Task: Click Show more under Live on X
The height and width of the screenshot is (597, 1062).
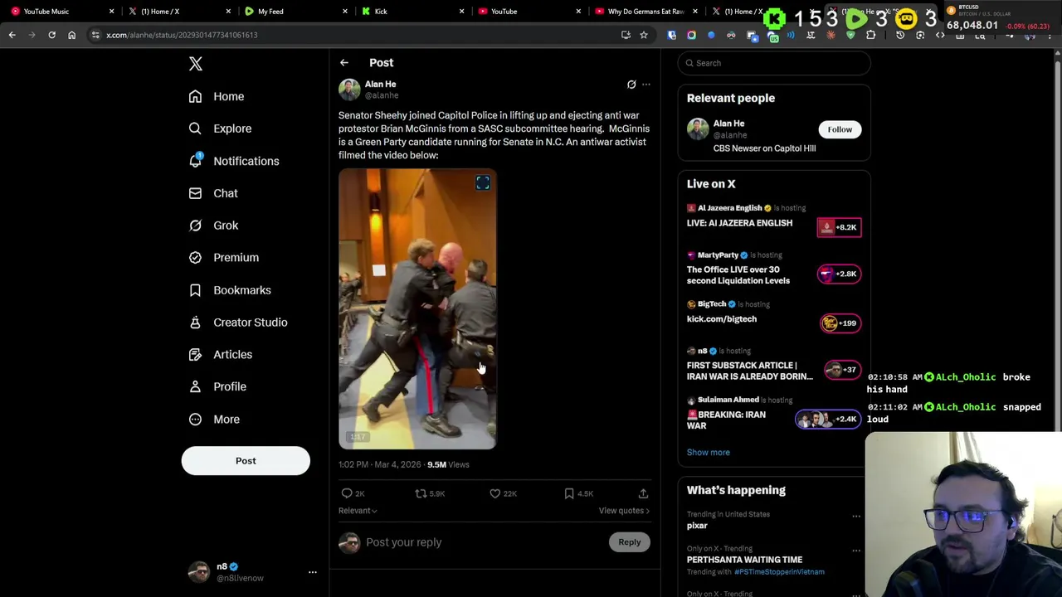Action: (x=708, y=453)
